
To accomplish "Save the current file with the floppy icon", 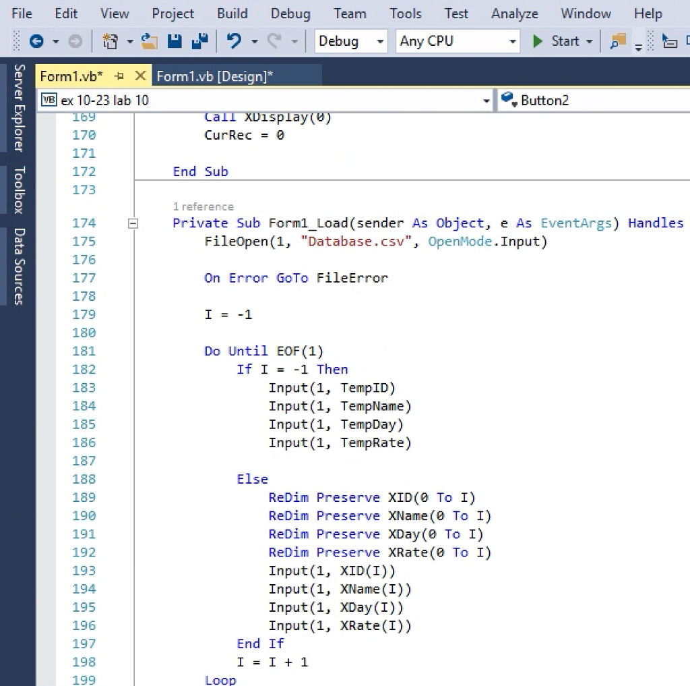I will coord(175,42).
